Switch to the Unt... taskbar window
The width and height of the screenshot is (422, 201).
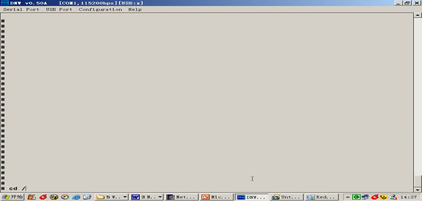(x=286, y=197)
